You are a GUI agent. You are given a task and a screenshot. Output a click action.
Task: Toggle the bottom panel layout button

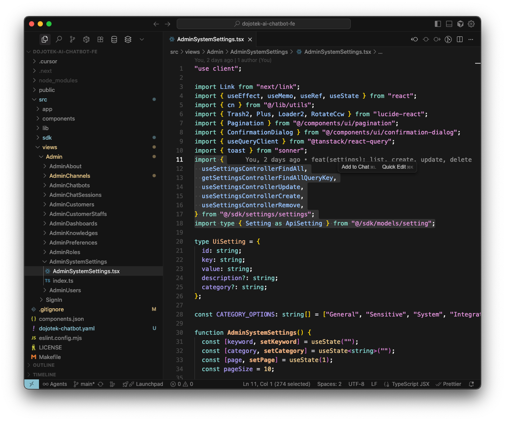point(449,24)
